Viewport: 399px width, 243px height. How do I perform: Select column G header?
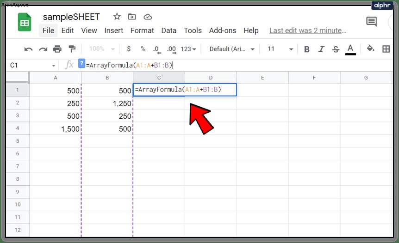pyautogui.click(x=366, y=78)
